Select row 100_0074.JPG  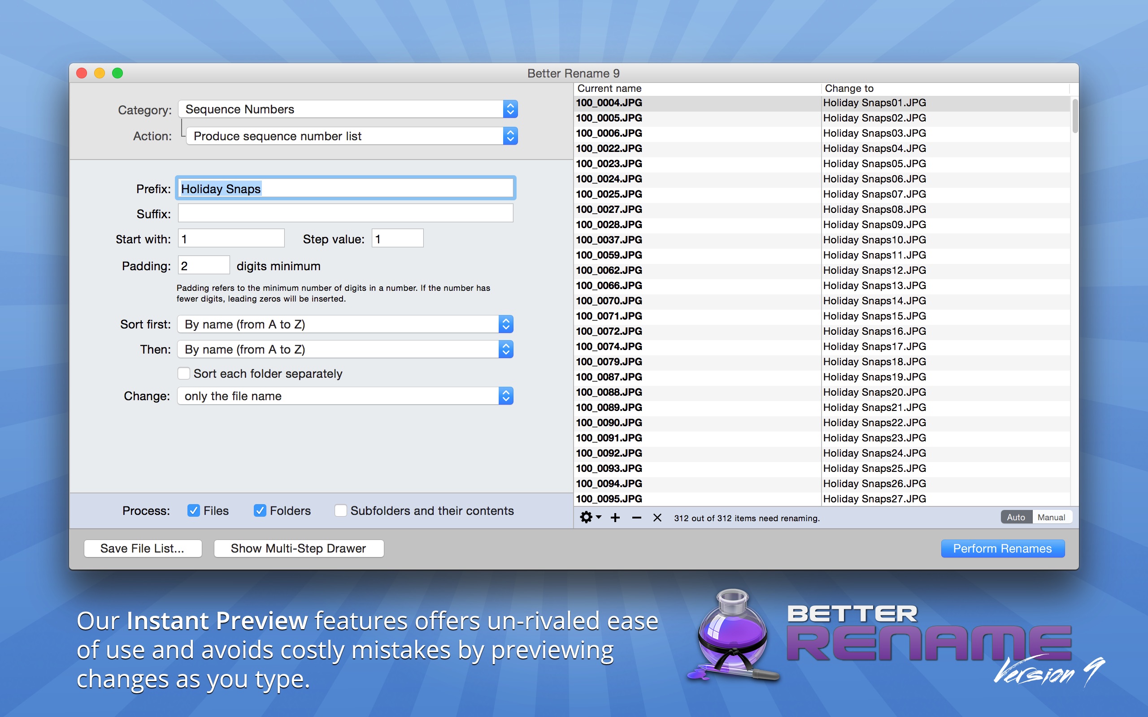click(822, 347)
